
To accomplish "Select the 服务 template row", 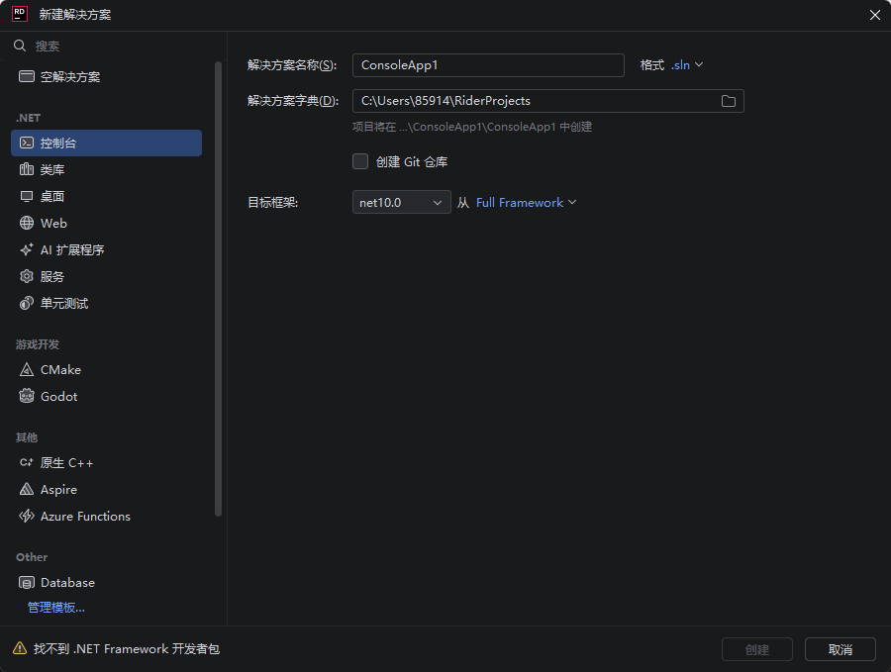I will point(106,276).
